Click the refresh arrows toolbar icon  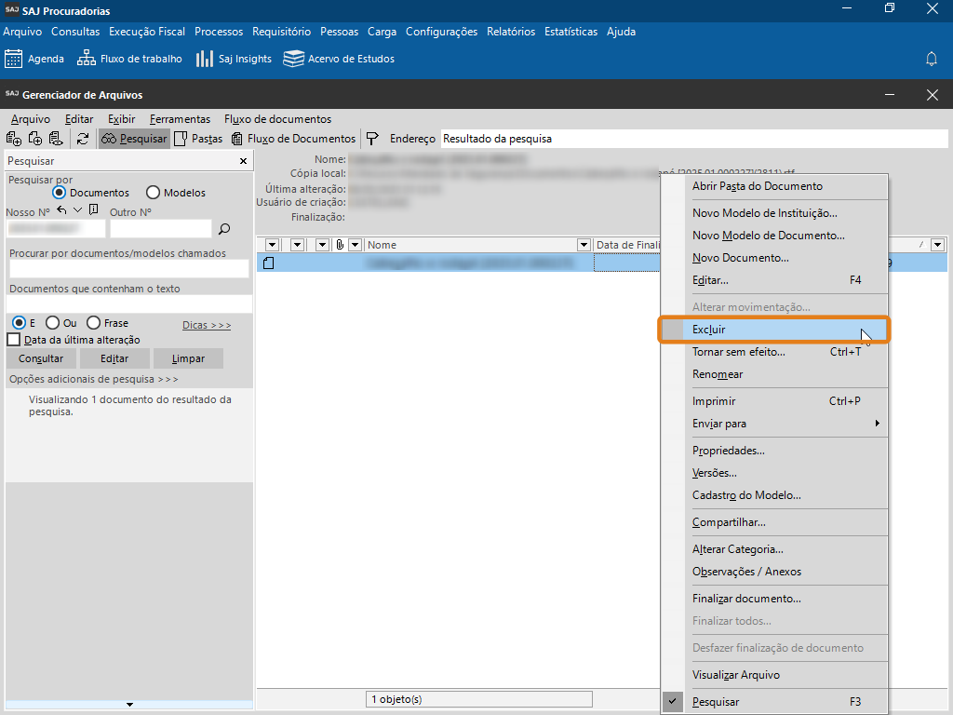[x=83, y=139]
